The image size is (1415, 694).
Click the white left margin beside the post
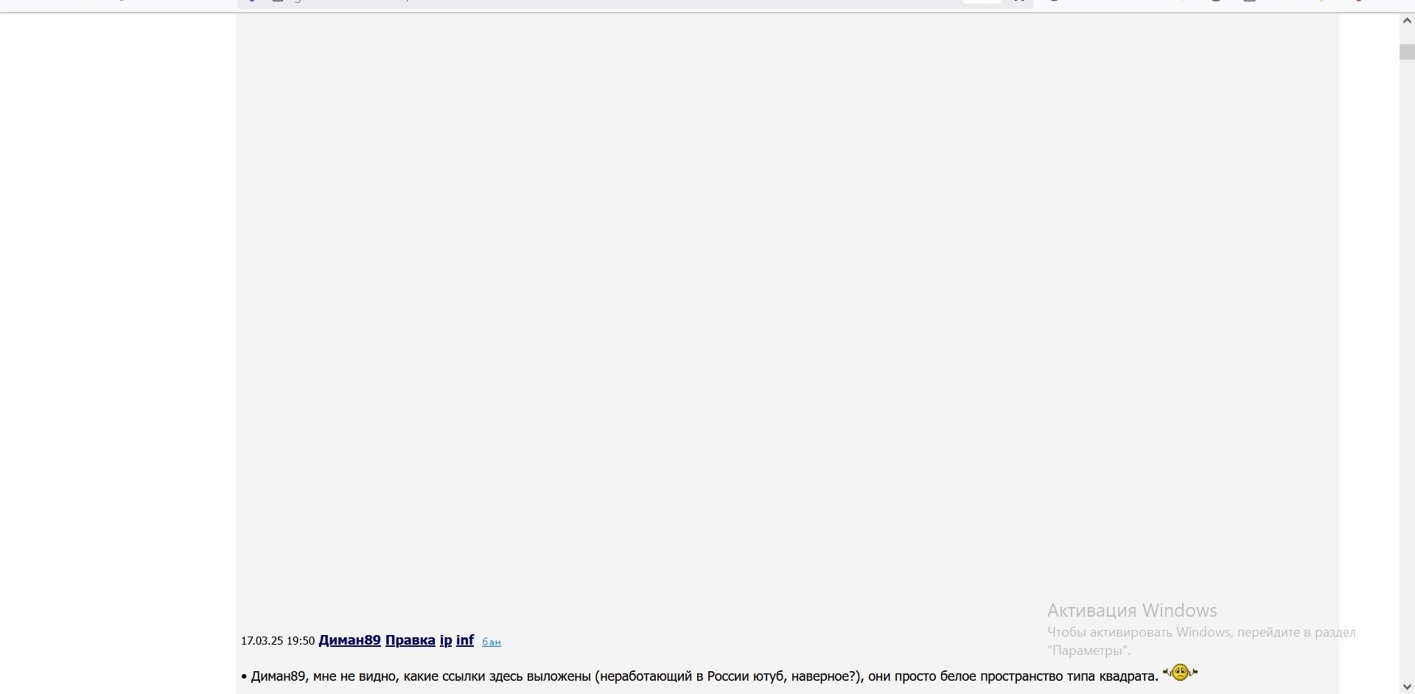[118, 354]
